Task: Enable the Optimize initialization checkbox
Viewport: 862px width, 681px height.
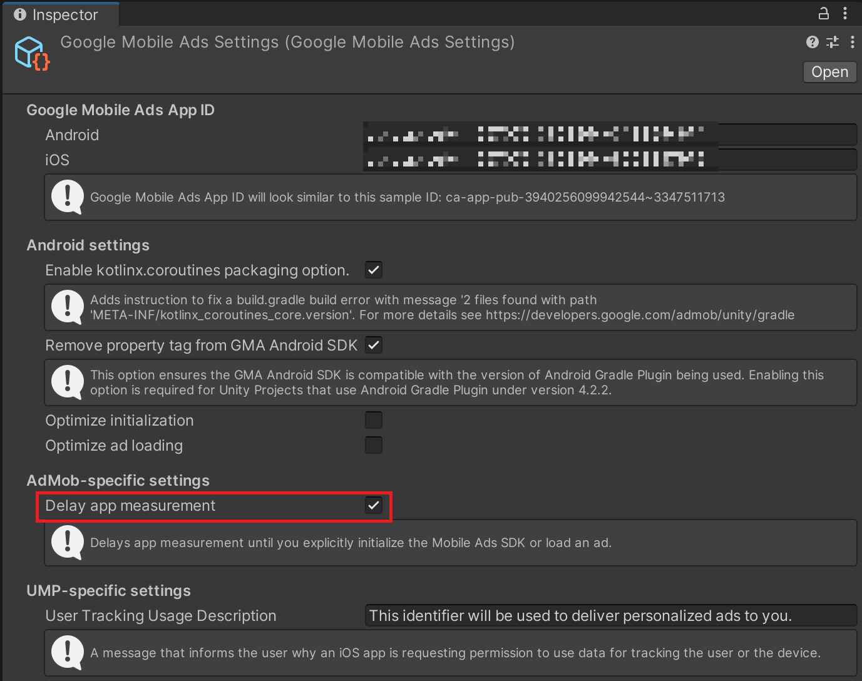Action: (374, 420)
